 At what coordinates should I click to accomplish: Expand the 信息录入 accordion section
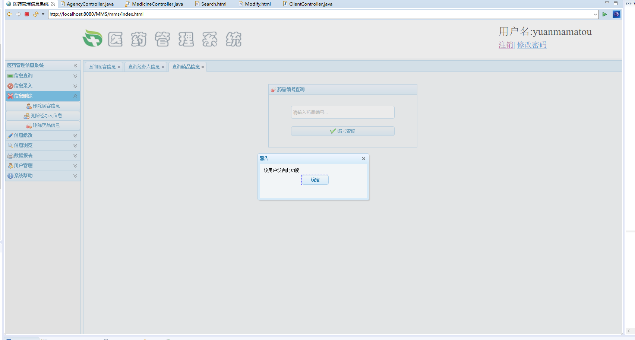[x=43, y=86]
